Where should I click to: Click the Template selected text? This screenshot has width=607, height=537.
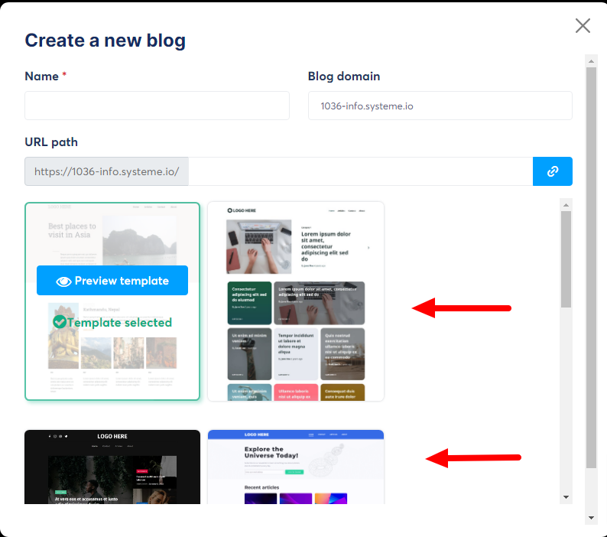[x=119, y=322]
